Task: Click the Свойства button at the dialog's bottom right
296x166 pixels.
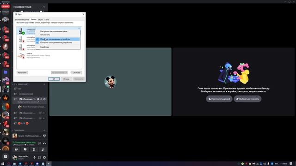Action: (x=76, y=73)
